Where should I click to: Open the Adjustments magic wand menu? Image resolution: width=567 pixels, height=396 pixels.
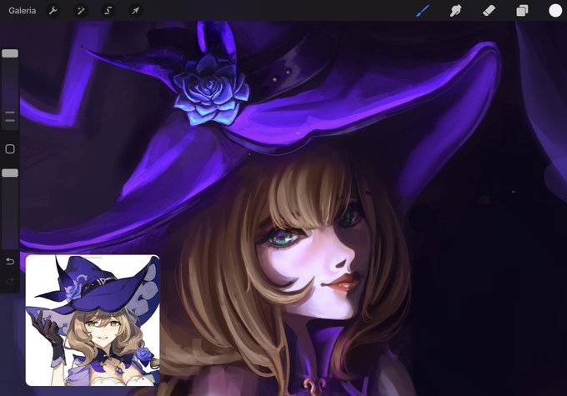[80, 11]
